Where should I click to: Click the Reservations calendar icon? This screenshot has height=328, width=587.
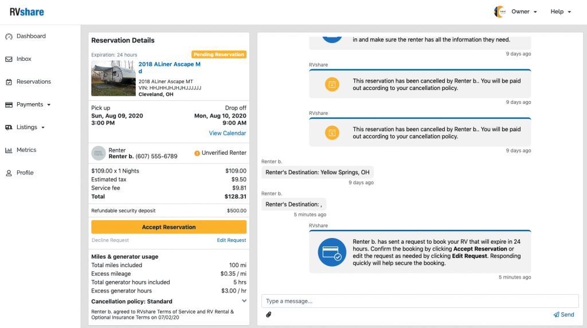[9, 82]
